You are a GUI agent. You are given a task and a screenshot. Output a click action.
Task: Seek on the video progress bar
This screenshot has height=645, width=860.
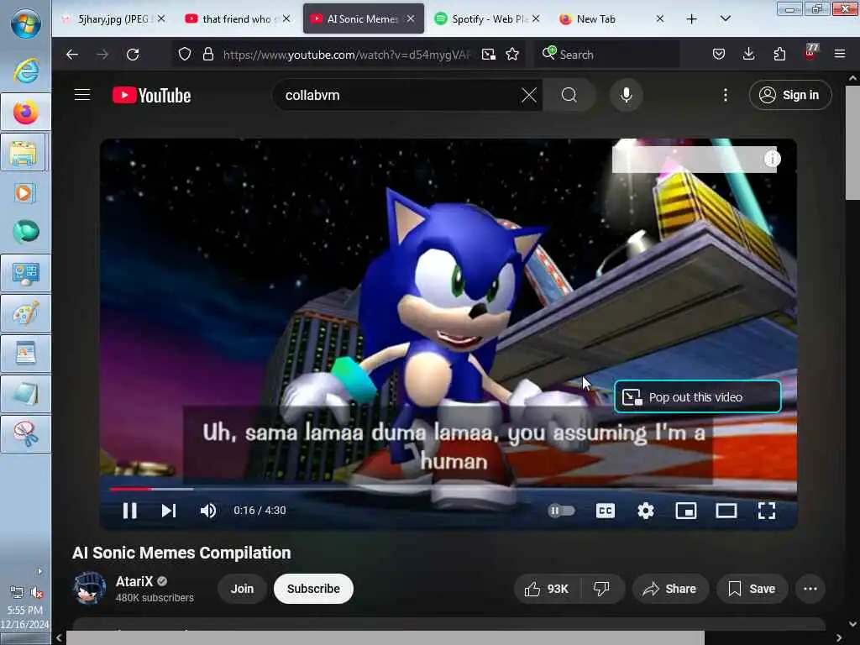point(448,488)
